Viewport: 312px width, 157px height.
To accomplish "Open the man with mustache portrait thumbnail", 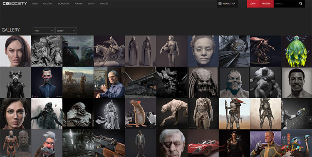I will point(297,82).
